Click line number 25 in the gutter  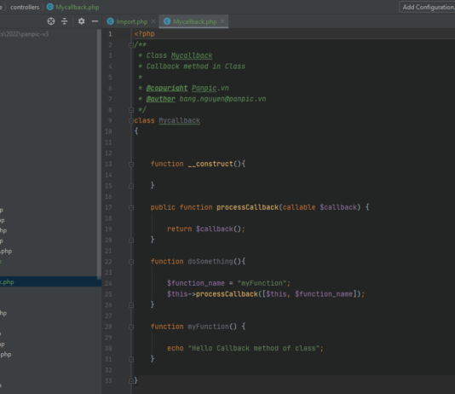108,294
